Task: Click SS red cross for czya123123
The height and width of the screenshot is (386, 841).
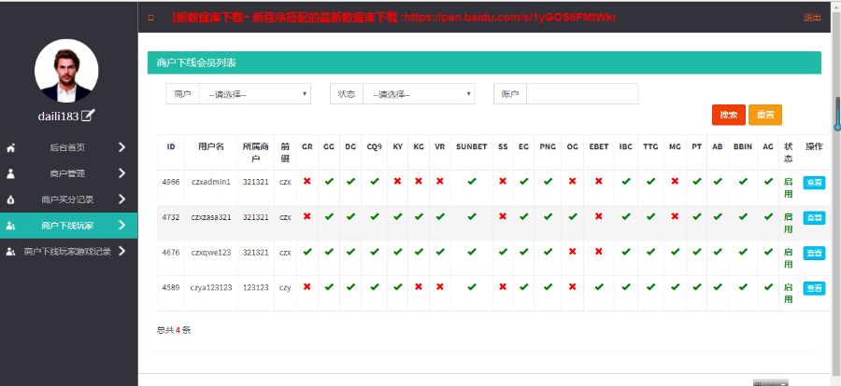Action: (503, 286)
